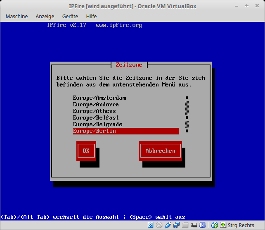
Task: Click the CPU virtualization chip icon
Action: tap(202, 225)
